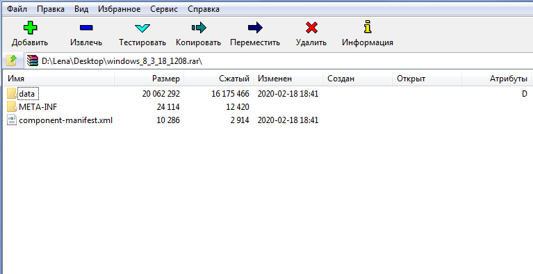Select the data folder name

(x=27, y=94)
